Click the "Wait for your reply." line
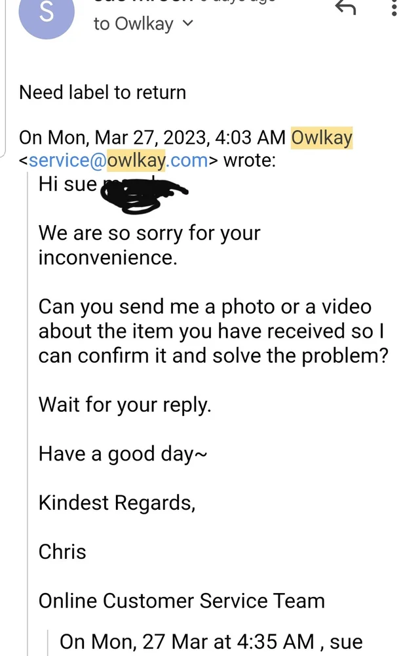The width and height of the screenshot is (420, 656). point(124,404)
